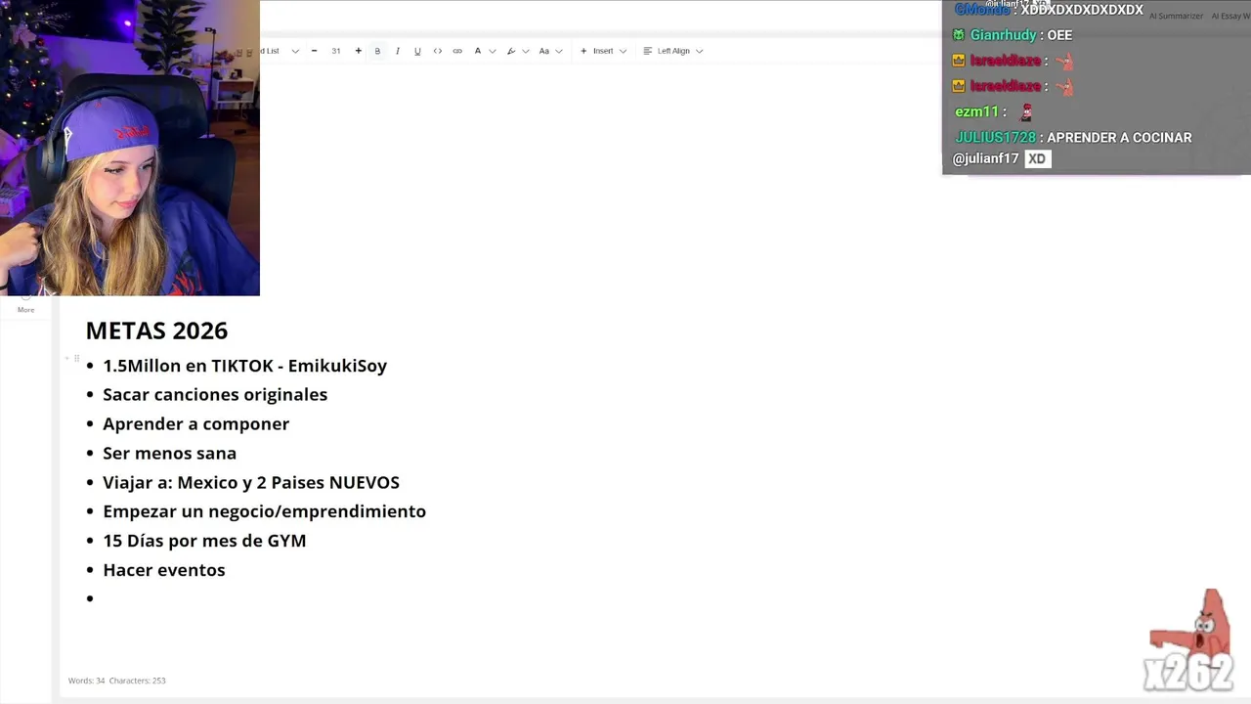Click the text color A icon

(478, 51)
